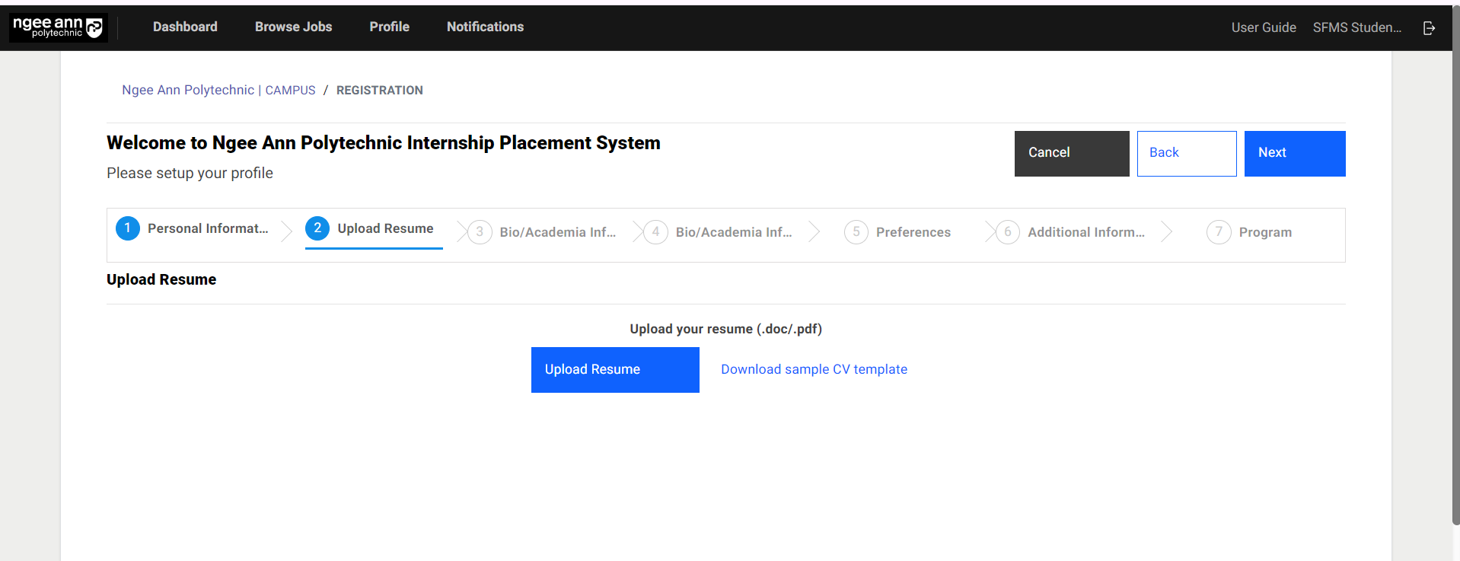Click the logout icon in header
The height and width of the screenshot is (561, 1460).
1429,27
